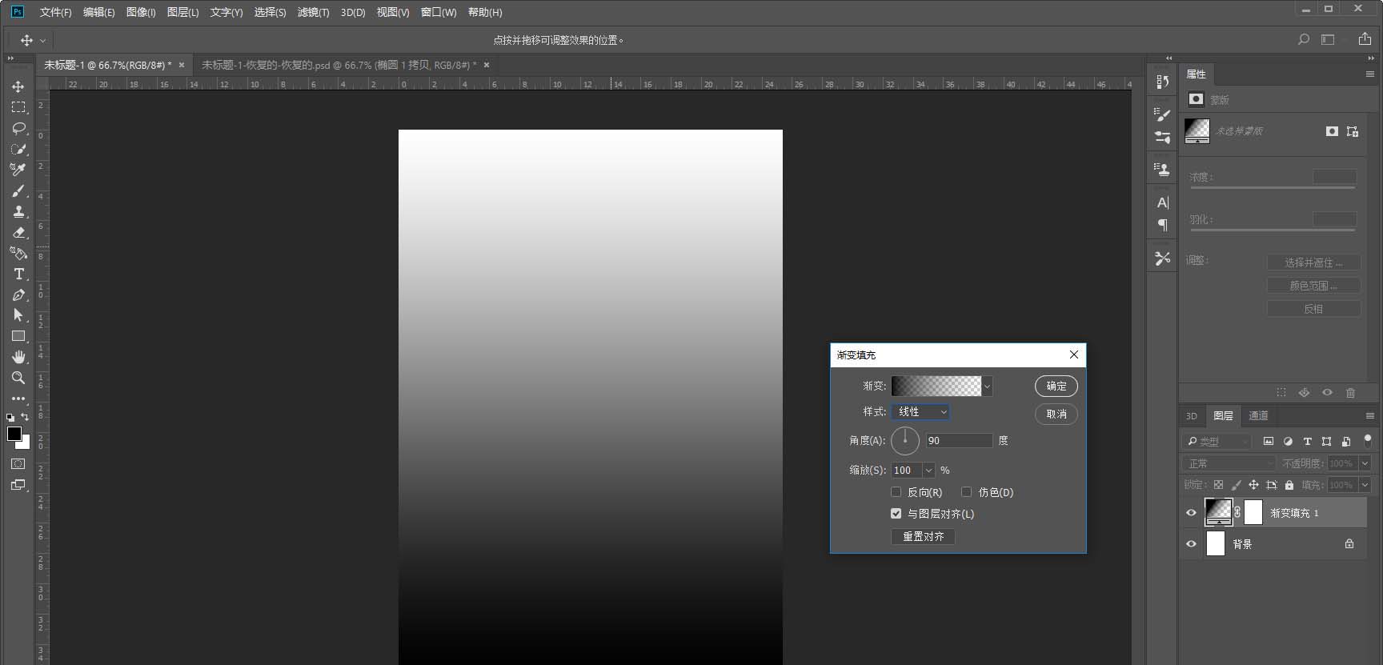Click the Search icon in options bar
The width and height of the screenshot is (1383, 665).
click(x=1304, y=39)
